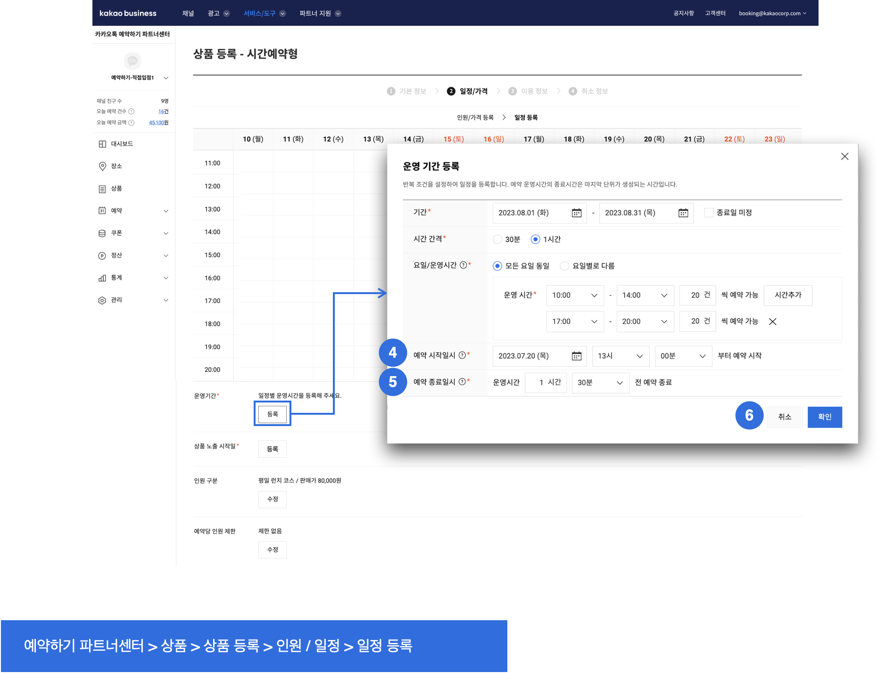Select the 요일별로 다름 radio option
This screenshot has height=673, width=877.
tap(564, 266)
